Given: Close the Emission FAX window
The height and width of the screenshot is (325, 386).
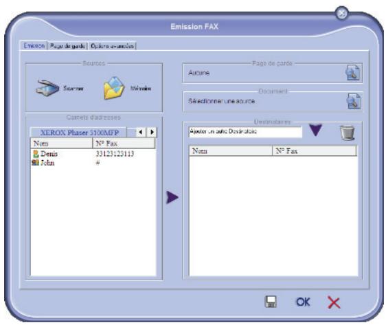Looking at the screenshot, I should pyautogui.click(x=341, y=14).
